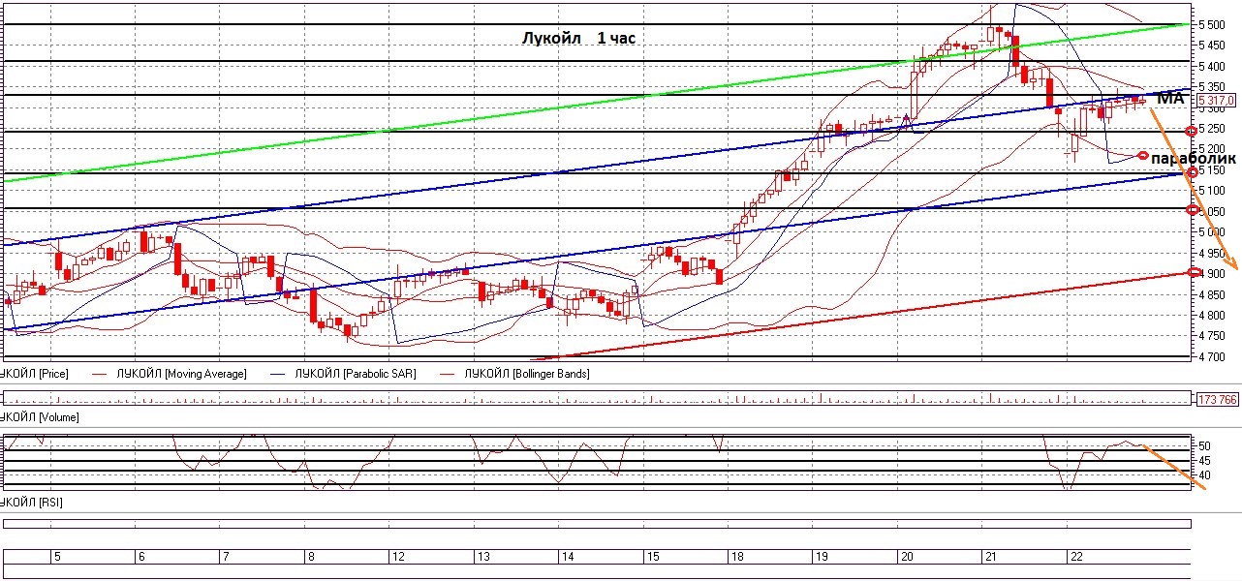Click the 5 100 price axis label
This screenshot has width=1242, height=581.
(1211, 191)
